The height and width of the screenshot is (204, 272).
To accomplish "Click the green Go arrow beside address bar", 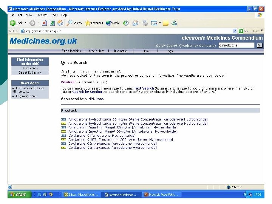I will pyautogui.click(x=241, y=31).
